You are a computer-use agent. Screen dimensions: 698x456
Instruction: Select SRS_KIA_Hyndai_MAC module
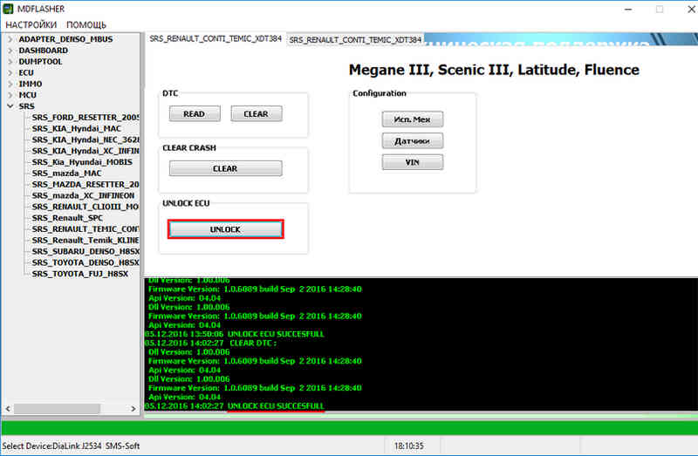click(76, 128)
